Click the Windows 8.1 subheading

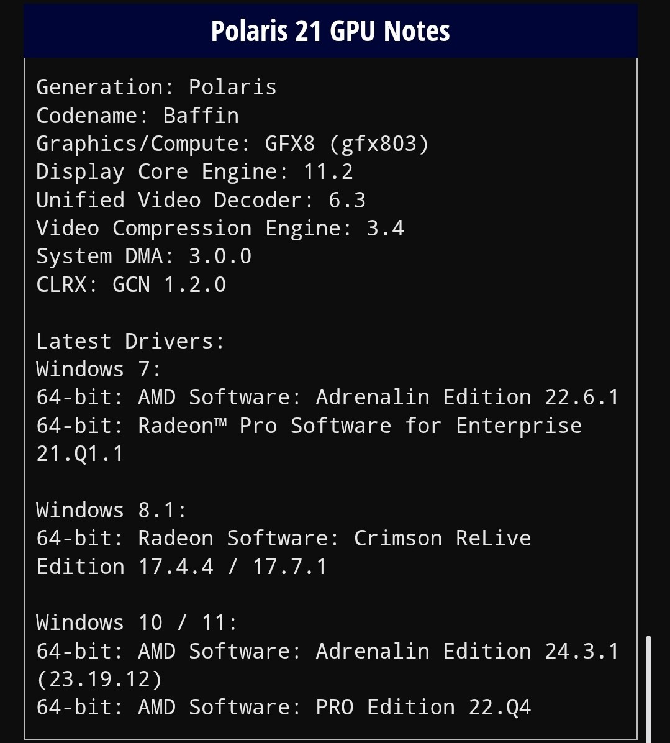(111, 510)
